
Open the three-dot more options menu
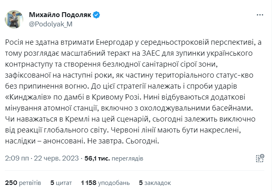point(259,15)
